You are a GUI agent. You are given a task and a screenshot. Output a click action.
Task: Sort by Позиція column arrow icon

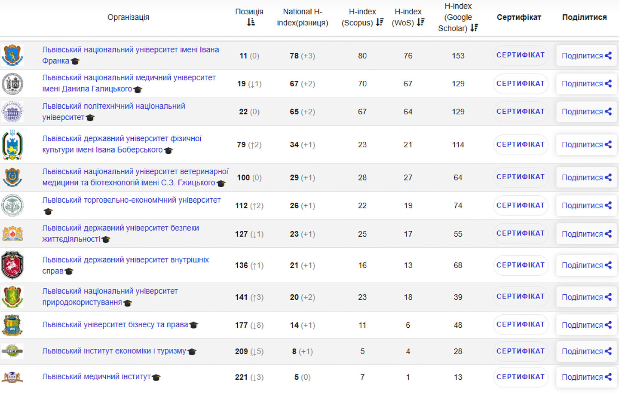click(x=251, y=22)
